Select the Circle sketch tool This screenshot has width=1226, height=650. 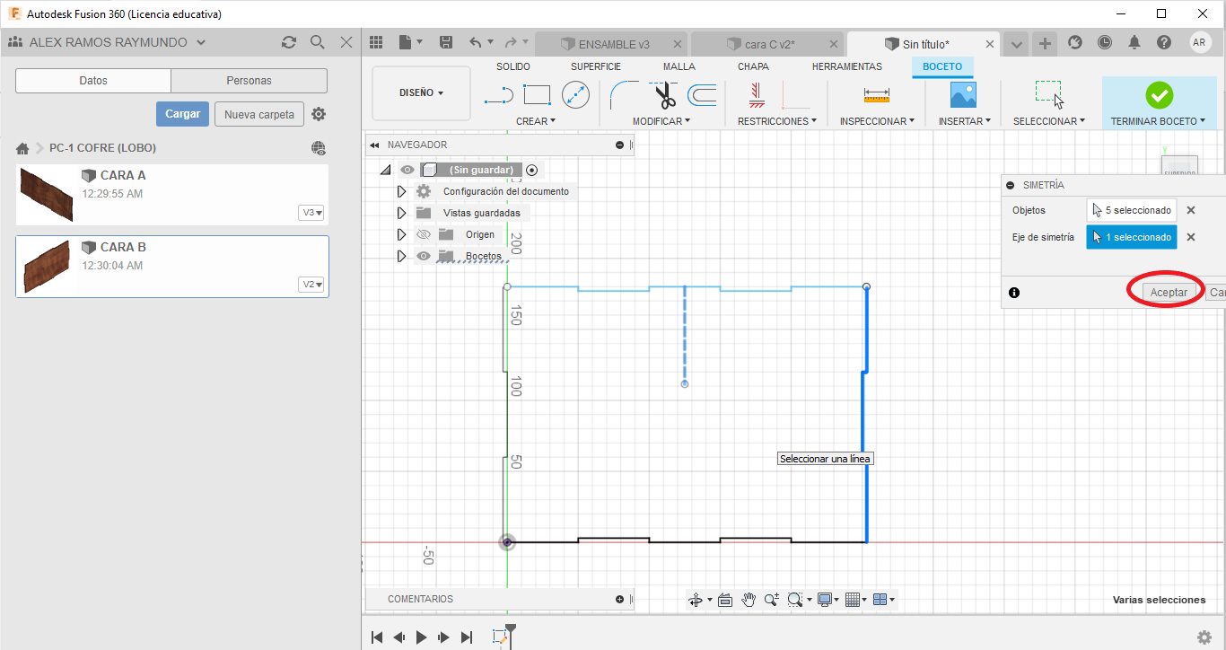tap(575, 95)
